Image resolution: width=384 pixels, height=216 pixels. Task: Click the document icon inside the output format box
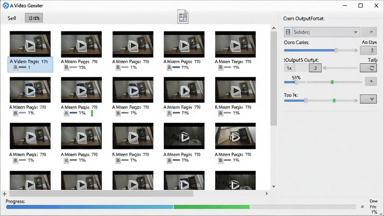[x=288, y=32]
